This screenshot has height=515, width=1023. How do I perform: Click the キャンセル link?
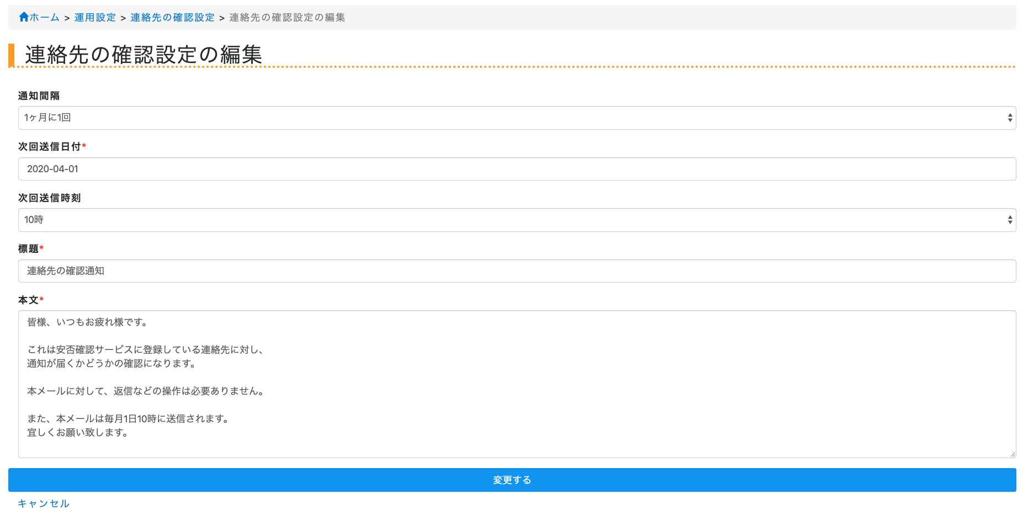(x=44, y=503)
